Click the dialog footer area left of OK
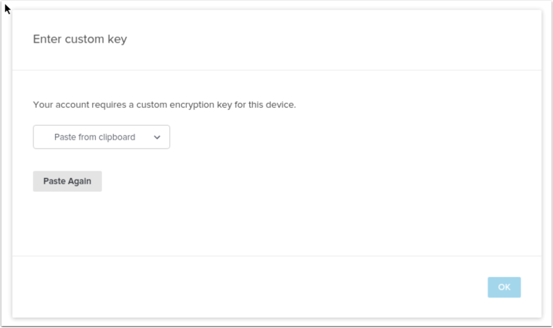This screenshot has width=553, height=328. click(x=247, y=287)
